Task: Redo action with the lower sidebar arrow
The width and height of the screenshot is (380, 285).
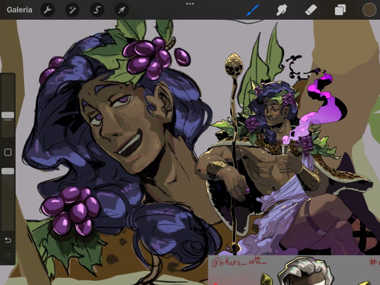Action: click(x=8, y=256)
